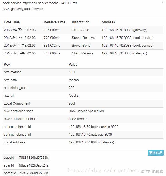Image resolution: width=166 pixels, height=176 pixels.
Task: Click the Server Receive annotation cell
Action: click(x=83, y=38)
